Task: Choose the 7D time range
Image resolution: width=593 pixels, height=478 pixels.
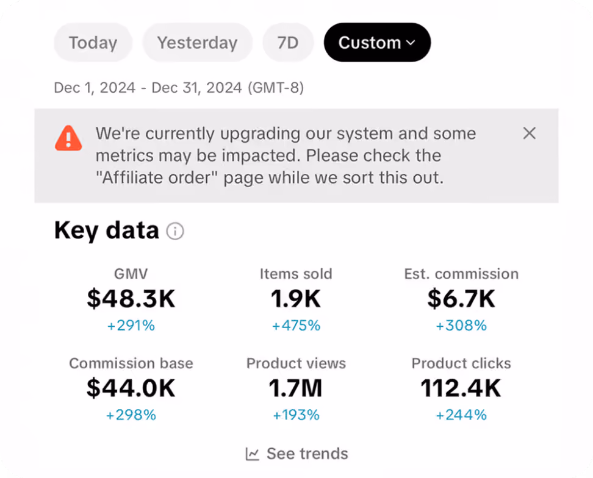Action: [x=288, y=42]
